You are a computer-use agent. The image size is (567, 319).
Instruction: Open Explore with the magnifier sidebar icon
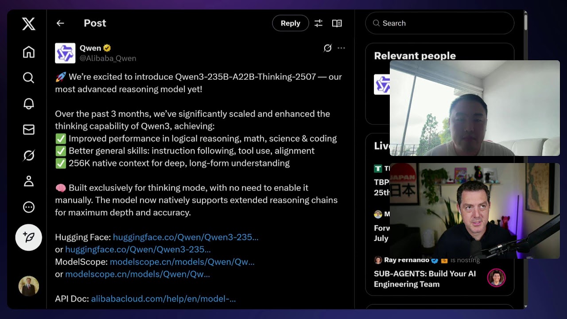click(29, 78)
